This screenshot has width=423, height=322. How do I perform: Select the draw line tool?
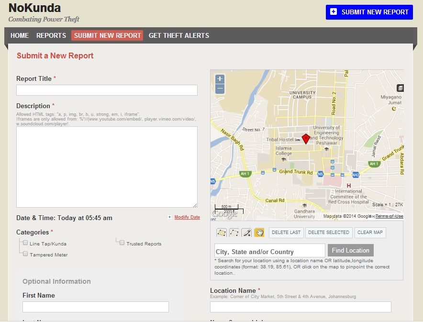pyautogui.click(x=234, y=233)
